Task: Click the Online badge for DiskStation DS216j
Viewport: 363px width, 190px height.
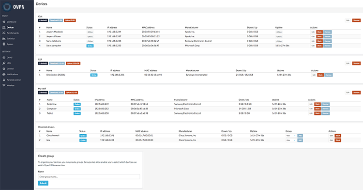Action: pyautogui.click(x=94, y=75)
